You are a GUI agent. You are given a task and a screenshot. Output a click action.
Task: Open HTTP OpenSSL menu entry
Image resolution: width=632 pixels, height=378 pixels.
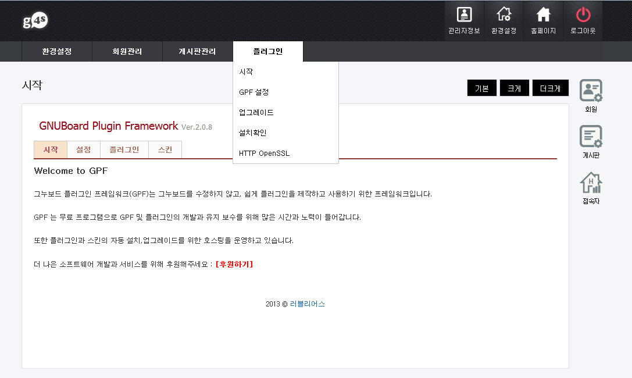tap(264, 154)
